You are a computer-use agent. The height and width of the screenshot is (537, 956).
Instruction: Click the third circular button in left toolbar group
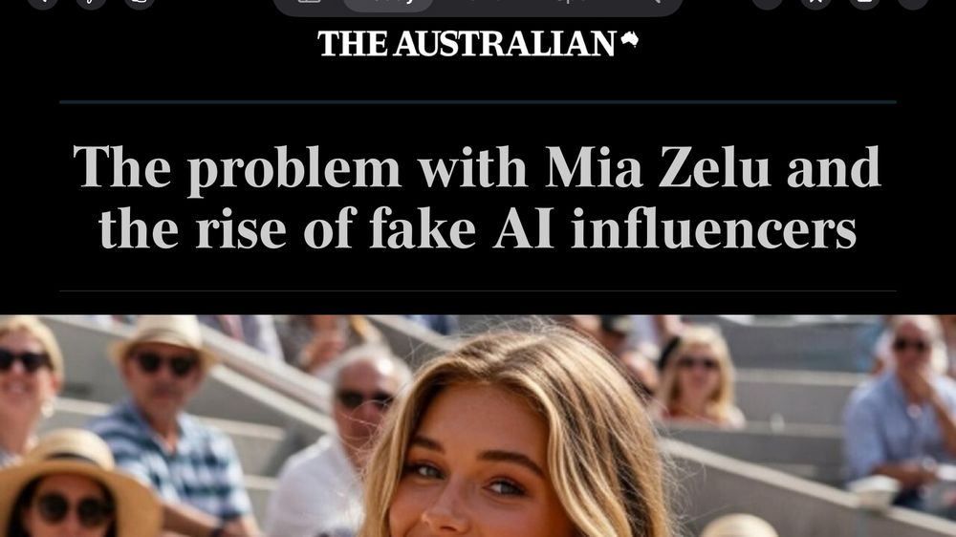(x=139, y=3)
